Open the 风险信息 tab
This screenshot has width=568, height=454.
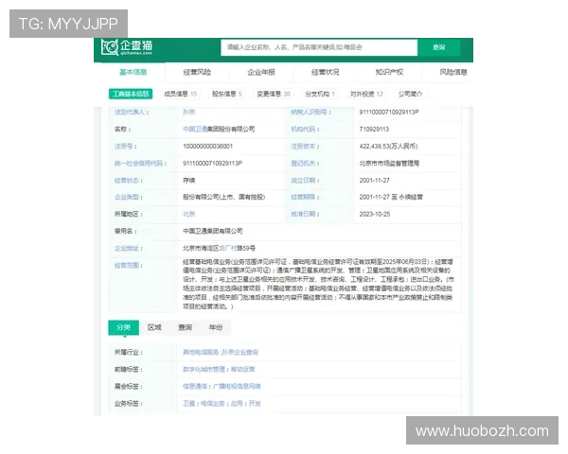point(453,72)
